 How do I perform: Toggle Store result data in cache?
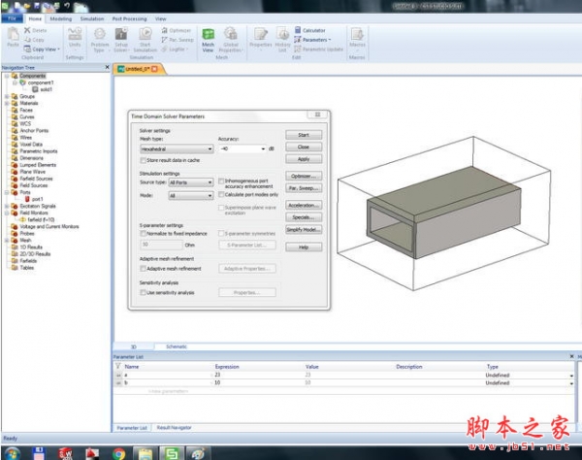point(143,160)
